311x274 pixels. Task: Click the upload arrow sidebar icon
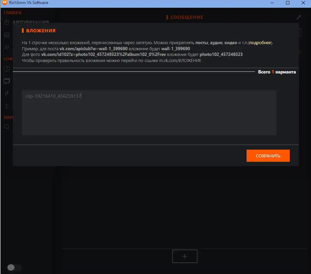pyautogui.click(x=6, y=106)
